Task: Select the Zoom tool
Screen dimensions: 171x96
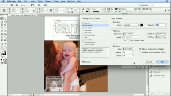Action: [x=5, y=47]
